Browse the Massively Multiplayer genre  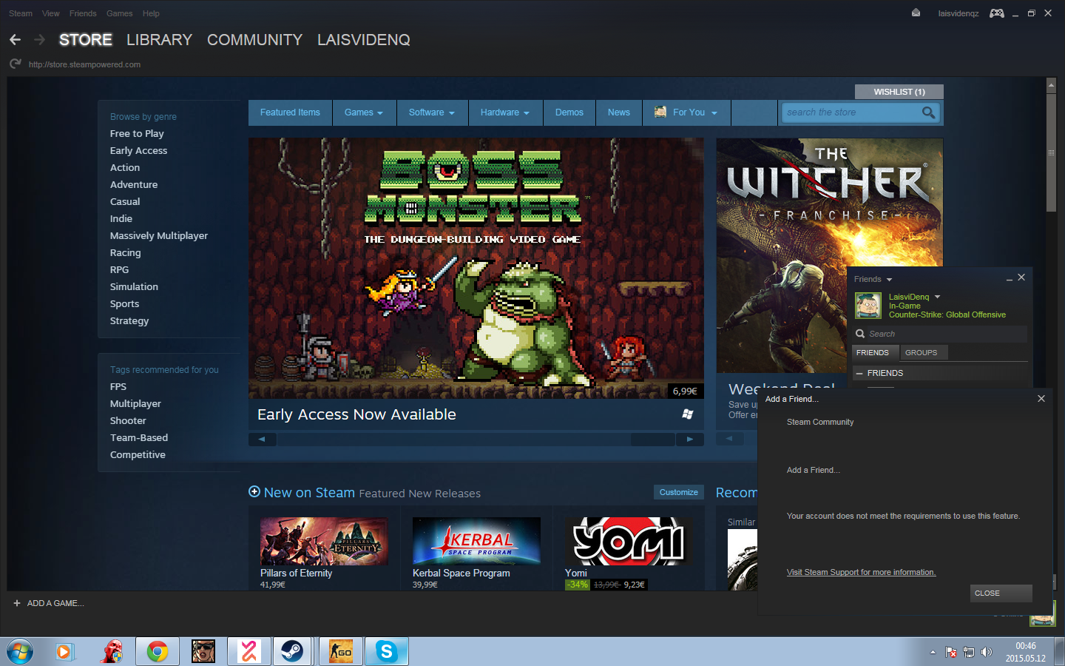click(x=159, y=235)
